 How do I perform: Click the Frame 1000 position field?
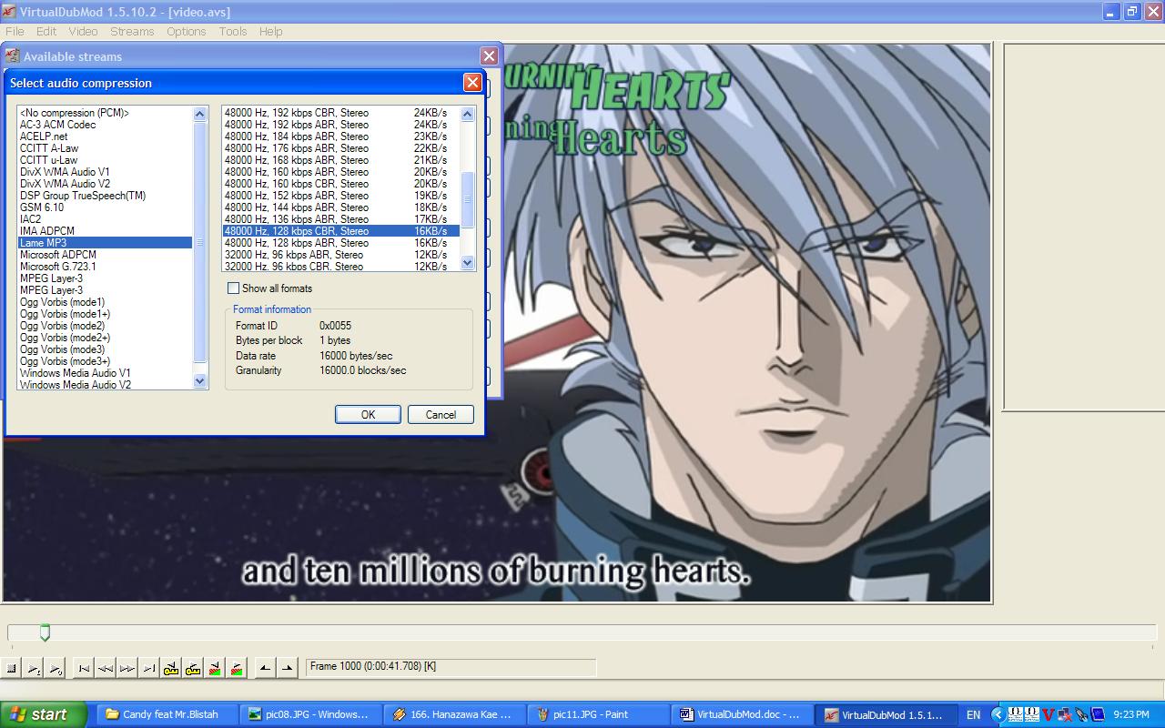[451, 667]
